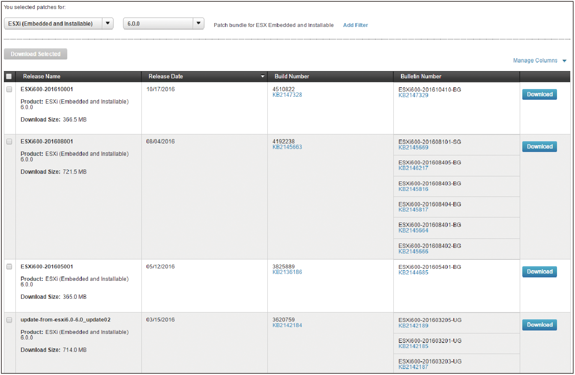This screenshot has width=575, height=375.
Task: Click build number 3620759
Action: (x=284, y=319)
